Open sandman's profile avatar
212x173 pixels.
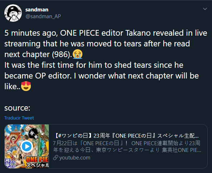pos(13,13)
